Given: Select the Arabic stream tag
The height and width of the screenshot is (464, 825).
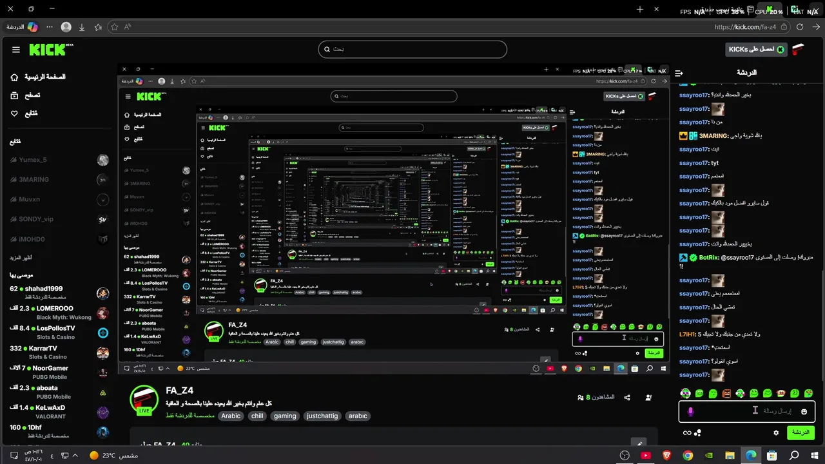Looking at the screenshot, I should click(231, 416).
